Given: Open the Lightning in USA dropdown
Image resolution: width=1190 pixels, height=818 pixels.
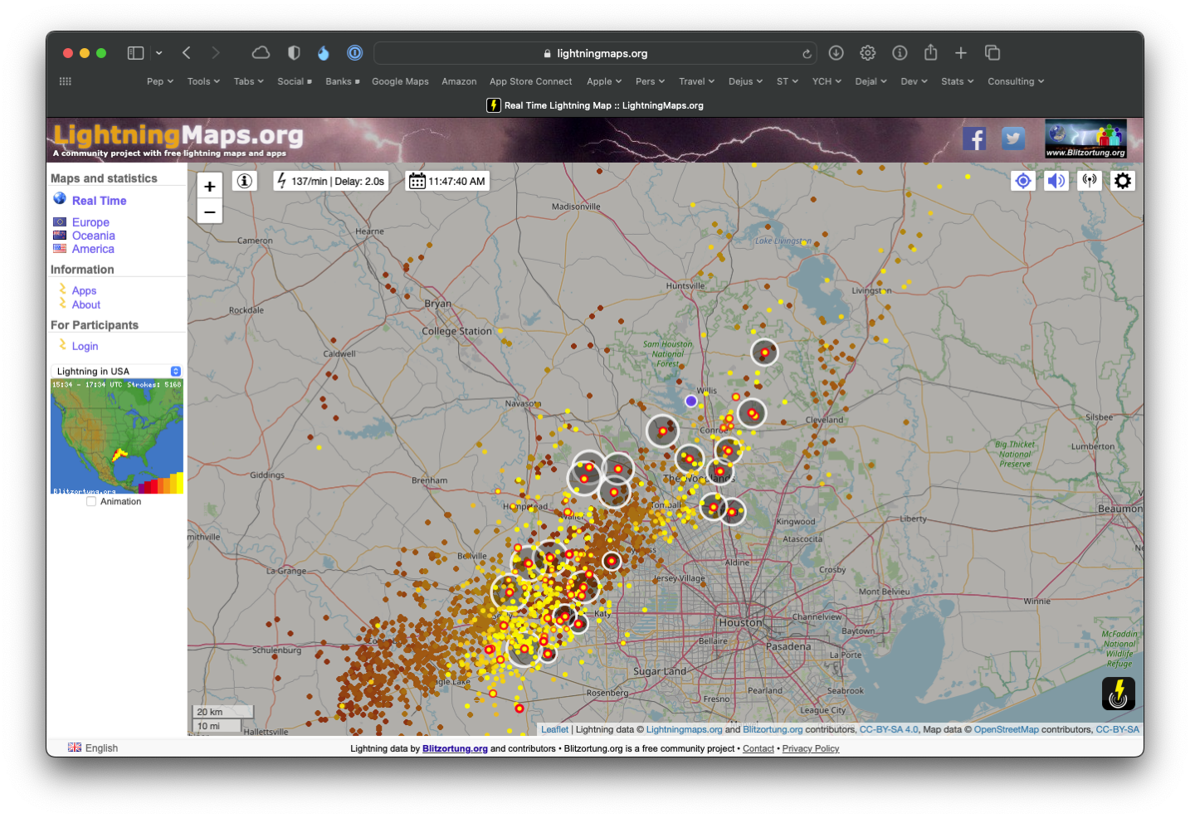Looking at the screenshot, I should pos(116,371).
